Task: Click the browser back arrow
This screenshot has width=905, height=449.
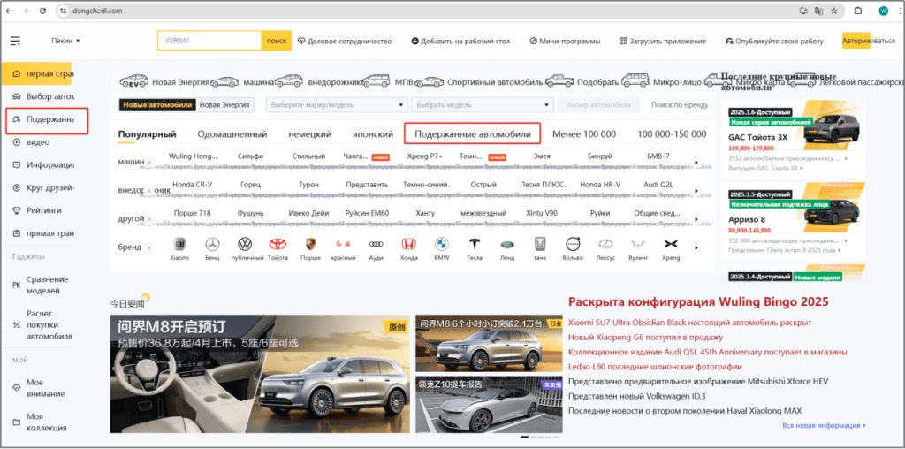Action: point(9,11)
